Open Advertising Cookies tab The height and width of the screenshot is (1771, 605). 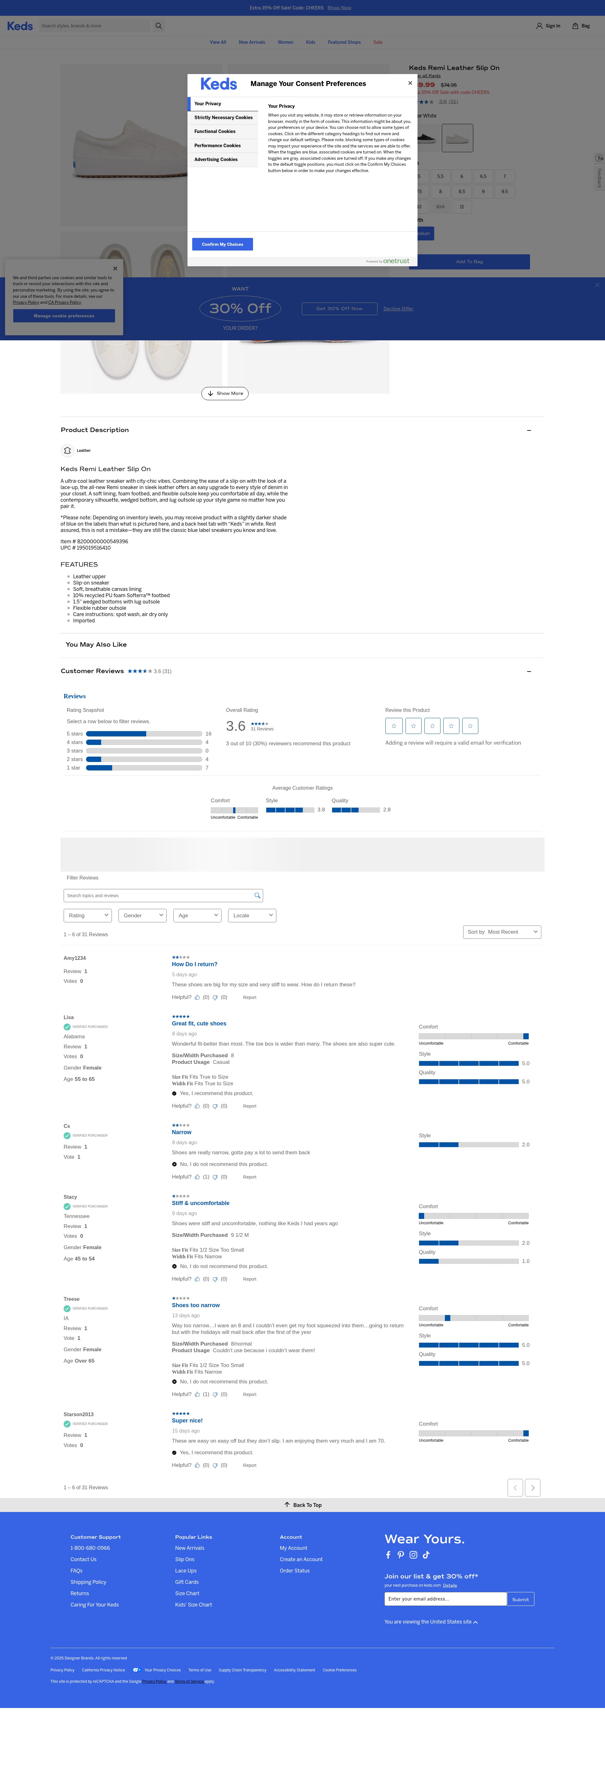pos(223,159)
